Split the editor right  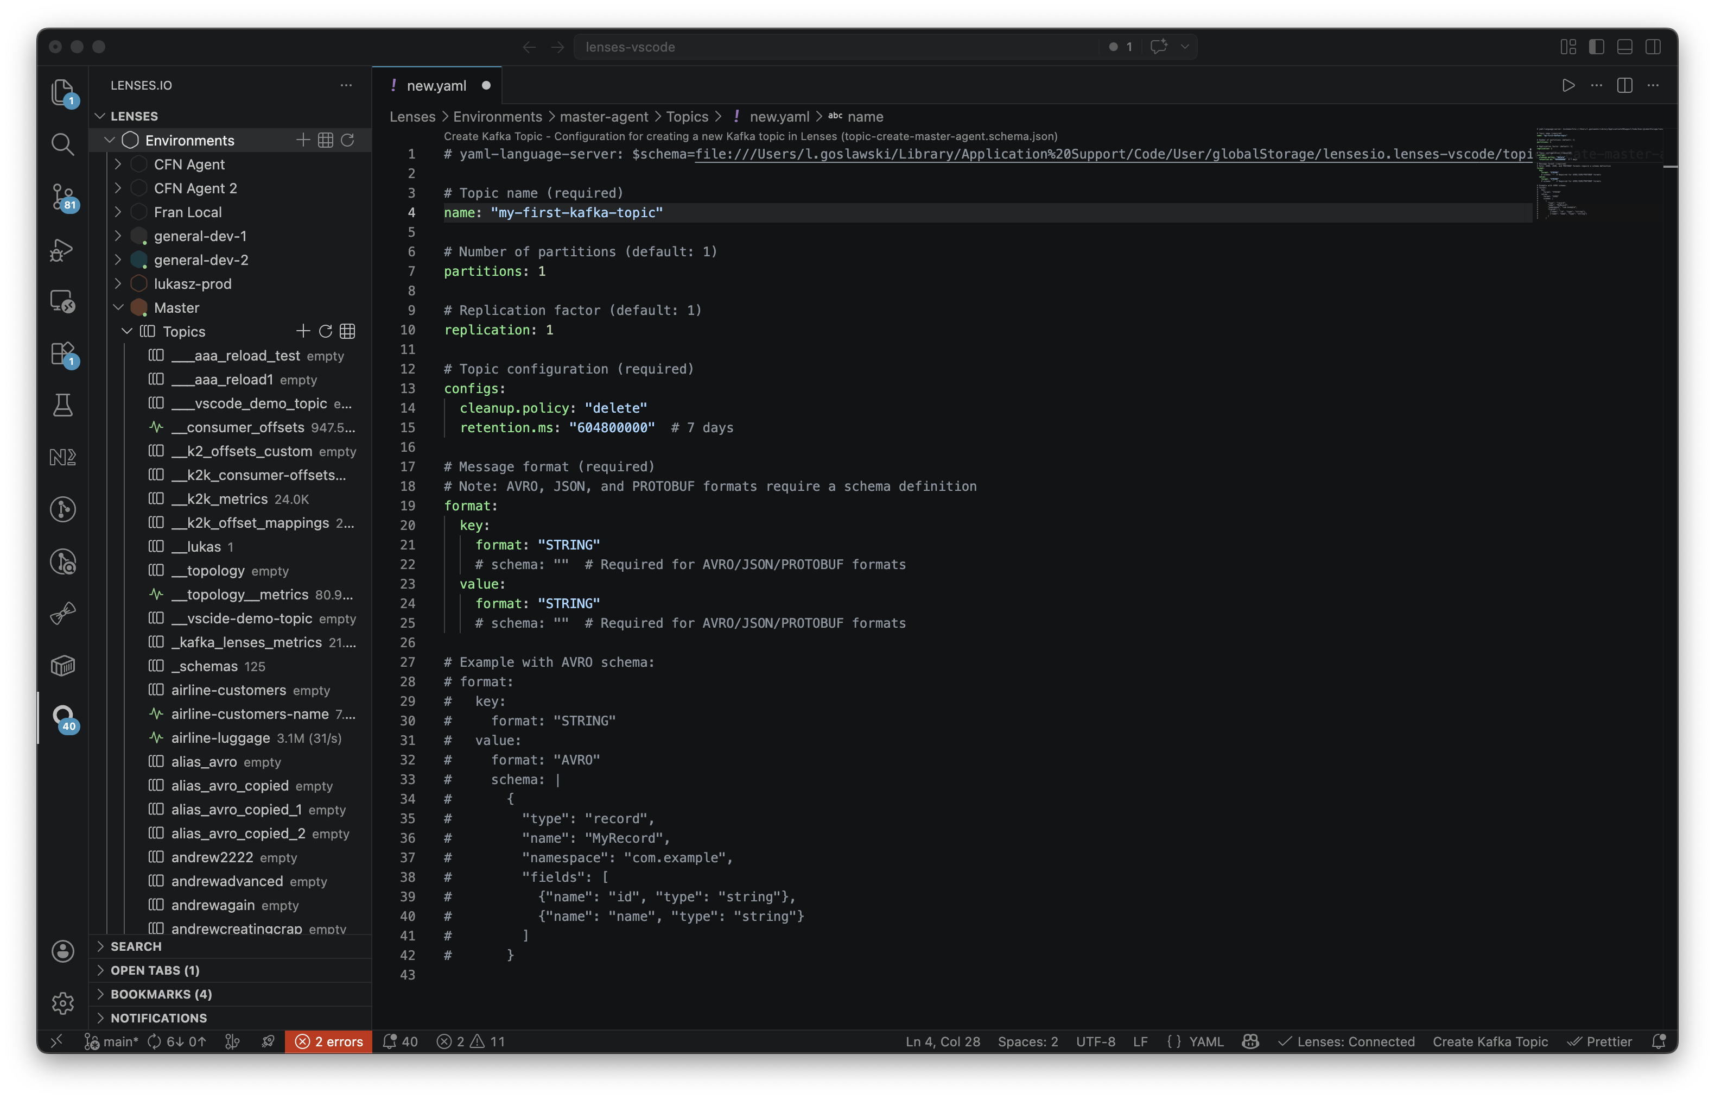(x=1624, y=86)
